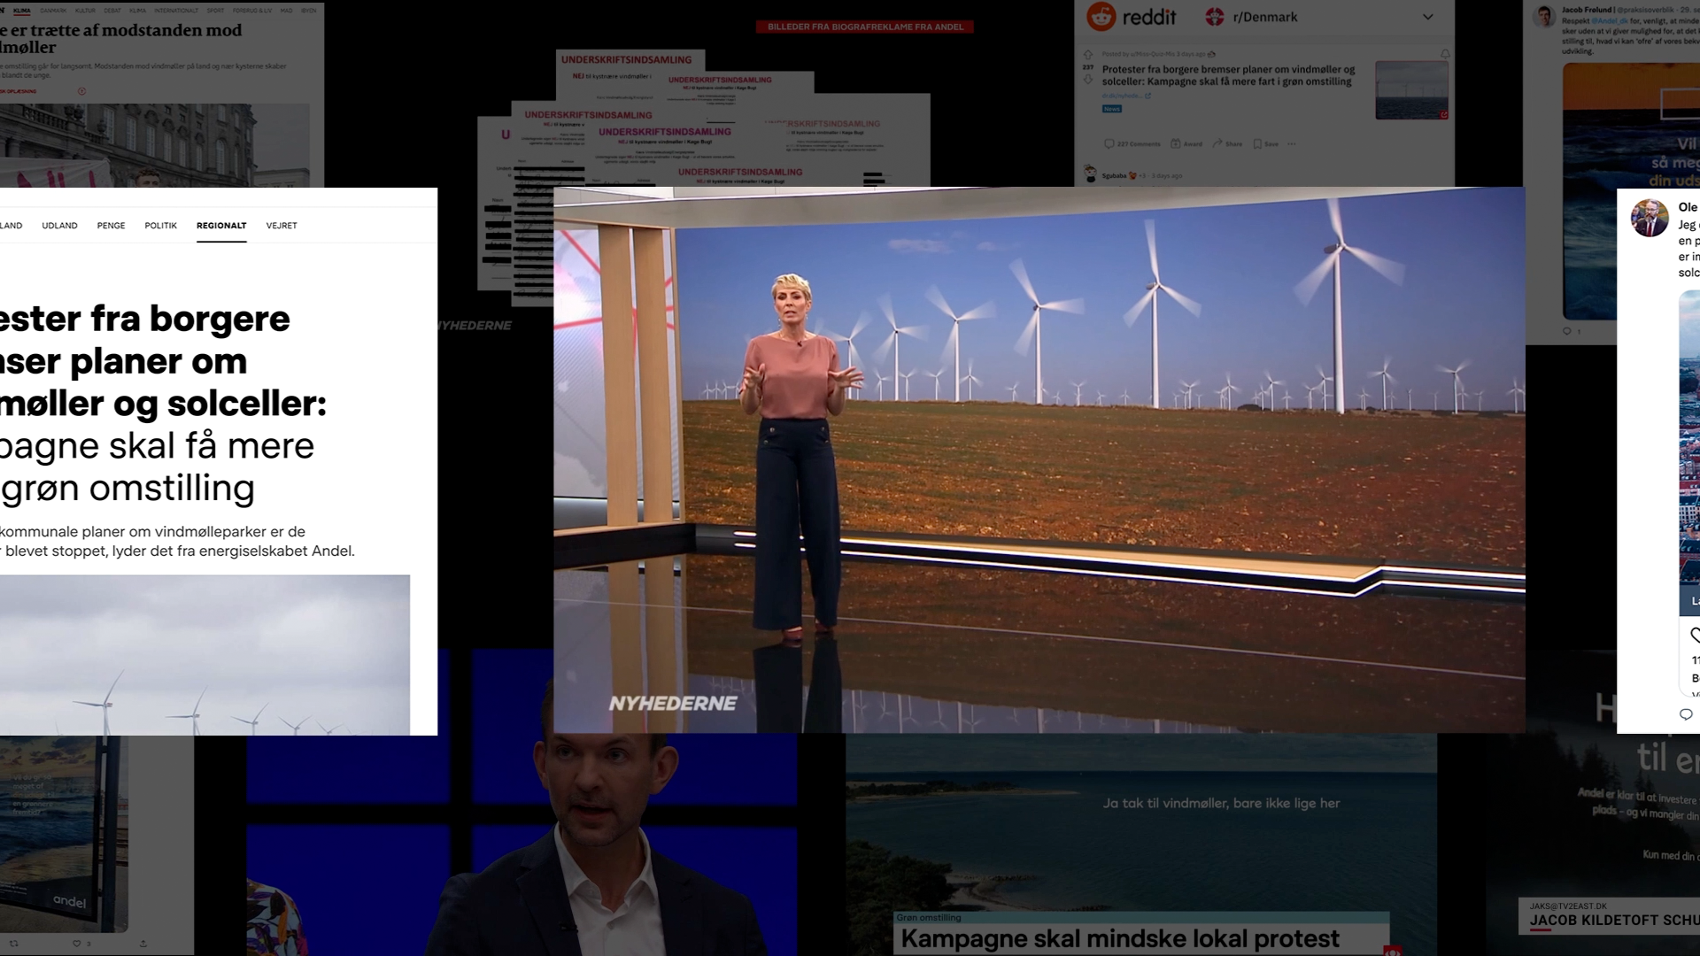Screen dimensions: 1700x956
Task: Toggle the notification bell on Reddit post
Action: coord(1445,54)
